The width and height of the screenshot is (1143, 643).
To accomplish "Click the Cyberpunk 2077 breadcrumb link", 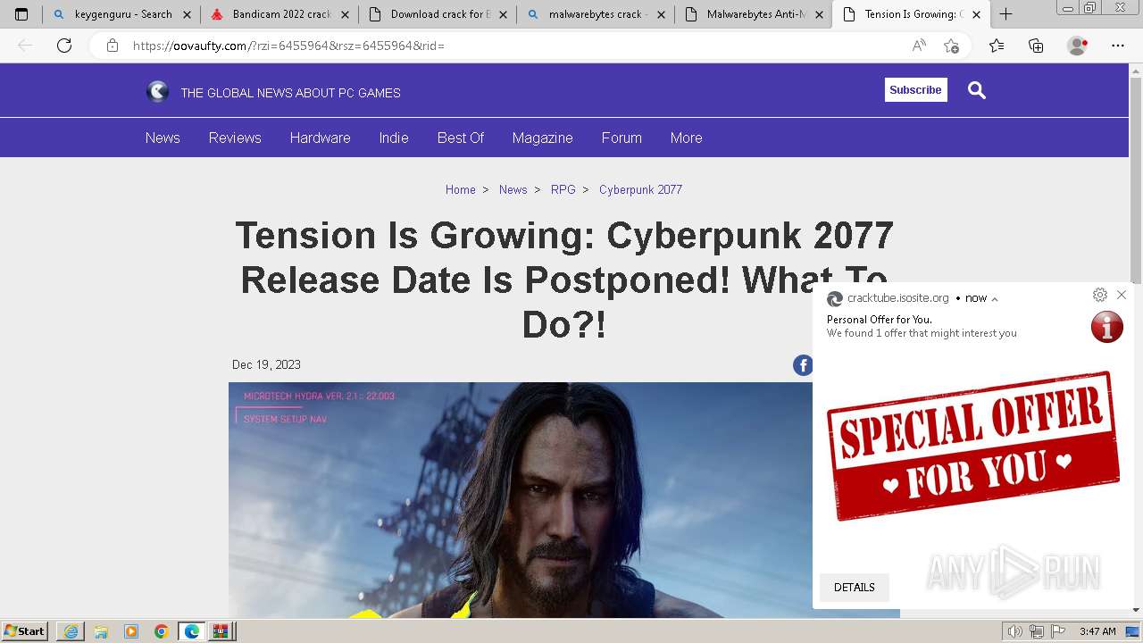I will (640, 189).
